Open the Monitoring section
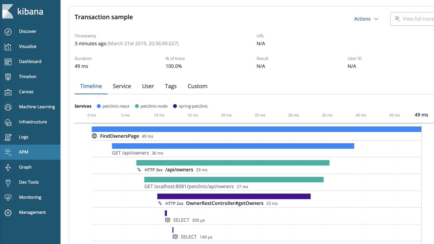This screenshot has height=244, width=434. pos(8,197)
